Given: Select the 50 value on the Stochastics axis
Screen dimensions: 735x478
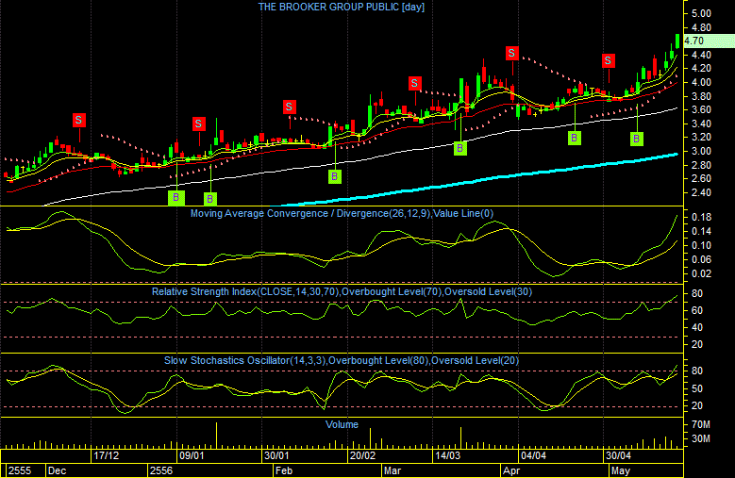Looking at the screenshot, I should pyautogui.click(x=697, y=388).
